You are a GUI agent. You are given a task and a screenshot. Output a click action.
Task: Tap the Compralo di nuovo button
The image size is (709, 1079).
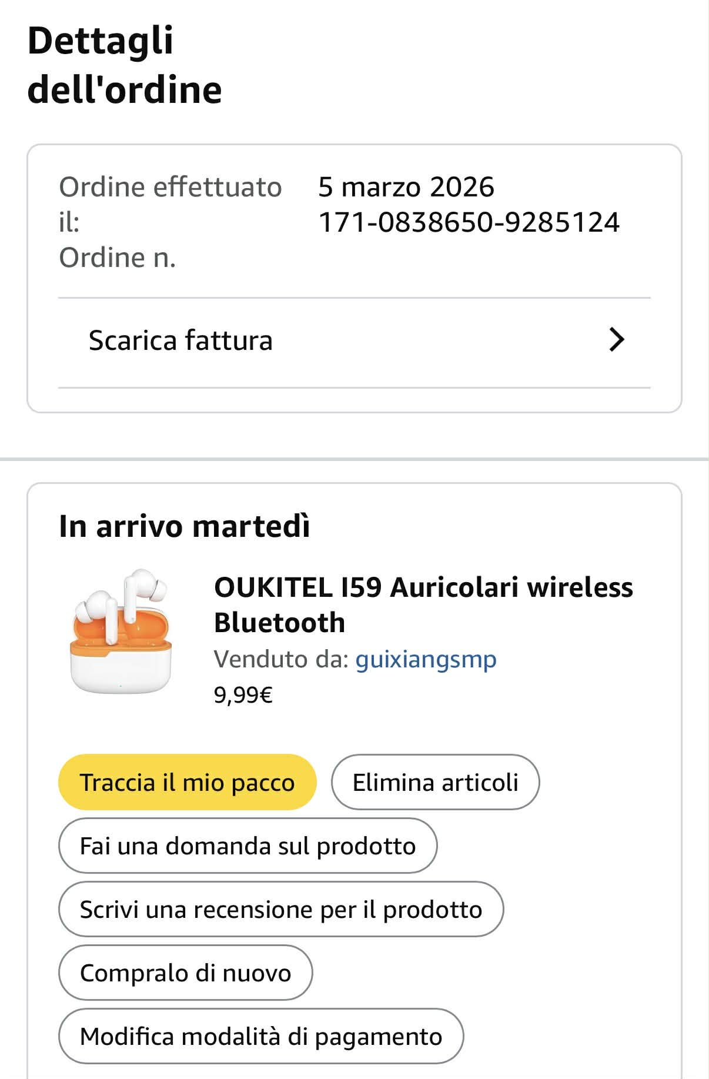point(185,973)
